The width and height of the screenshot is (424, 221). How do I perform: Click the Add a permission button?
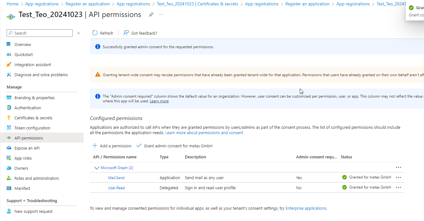coord(112,146)
